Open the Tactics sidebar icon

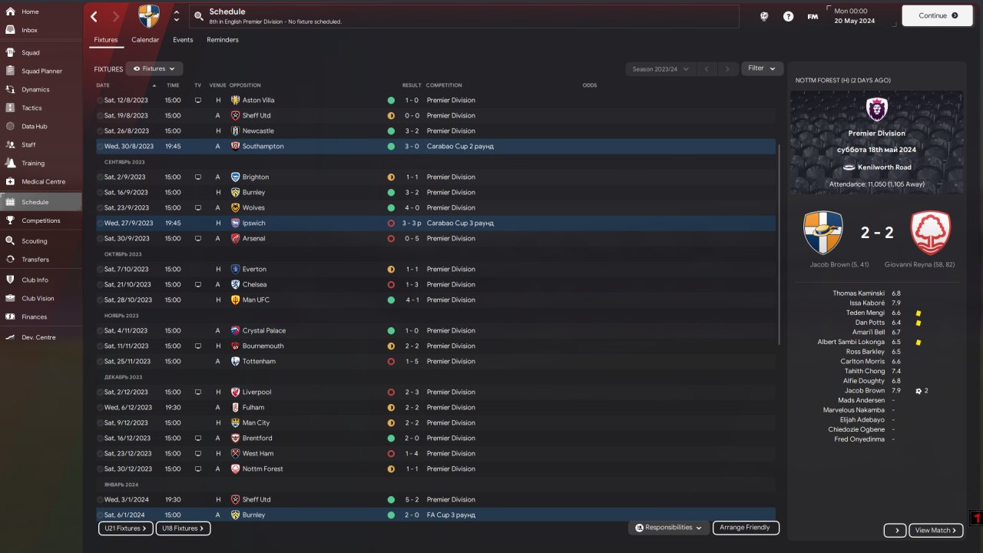(x=10, y=108)
